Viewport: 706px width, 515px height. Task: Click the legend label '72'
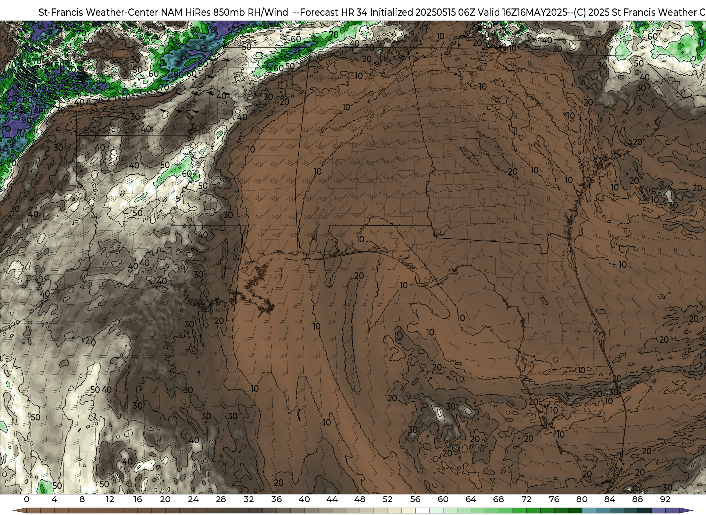[x=526, y=500]
